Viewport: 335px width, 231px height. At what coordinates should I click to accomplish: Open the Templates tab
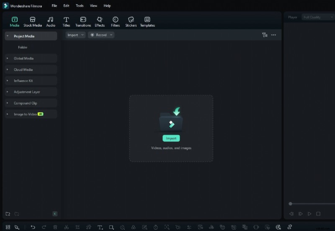pyautogui.click(x=147, y=22)
